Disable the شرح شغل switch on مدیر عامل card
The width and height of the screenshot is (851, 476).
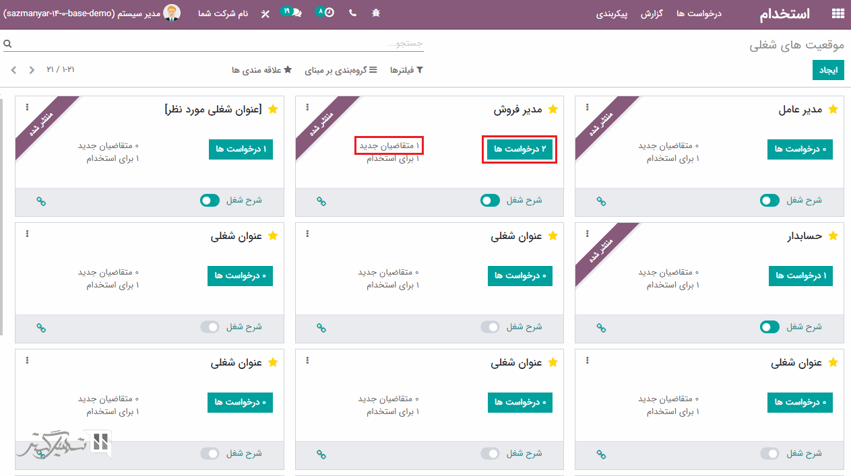769,200
